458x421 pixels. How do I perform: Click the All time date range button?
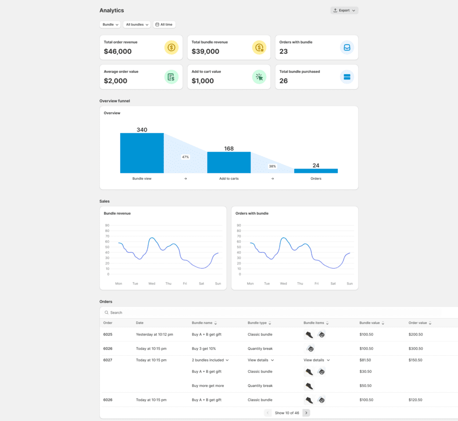(x=164, y=25)
